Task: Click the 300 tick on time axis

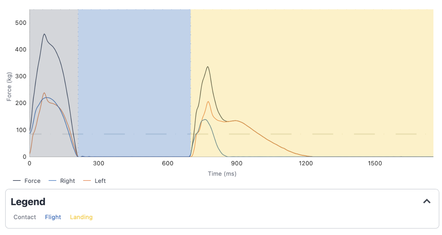Action: [99, 163]
